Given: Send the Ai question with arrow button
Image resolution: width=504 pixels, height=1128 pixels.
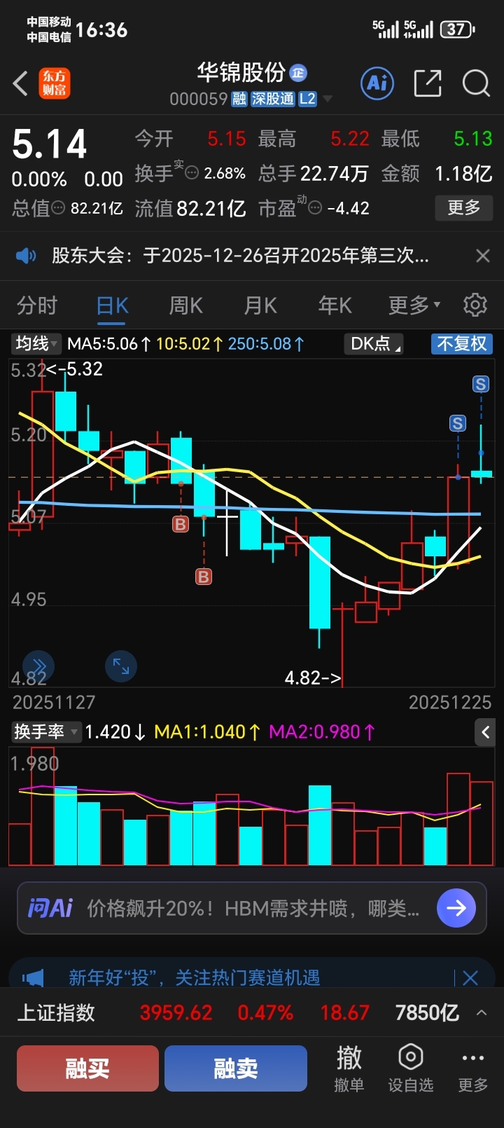Looking at the screenshot, I should [456, 908].
